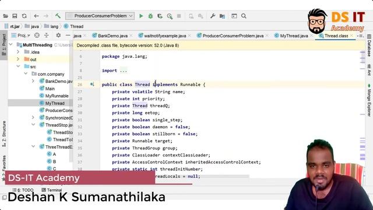This screenshot has height=210, width=373.
Task: Collapse the MultiThreading project root
Action: (x=11, y=45)
